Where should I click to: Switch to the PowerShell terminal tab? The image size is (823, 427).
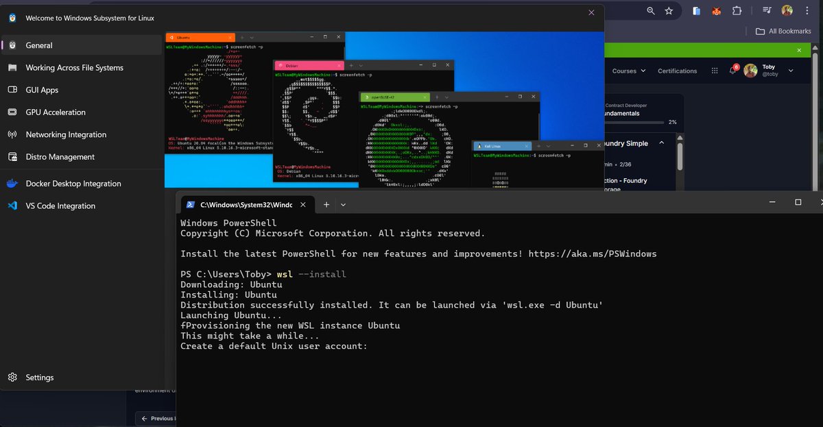240,204
